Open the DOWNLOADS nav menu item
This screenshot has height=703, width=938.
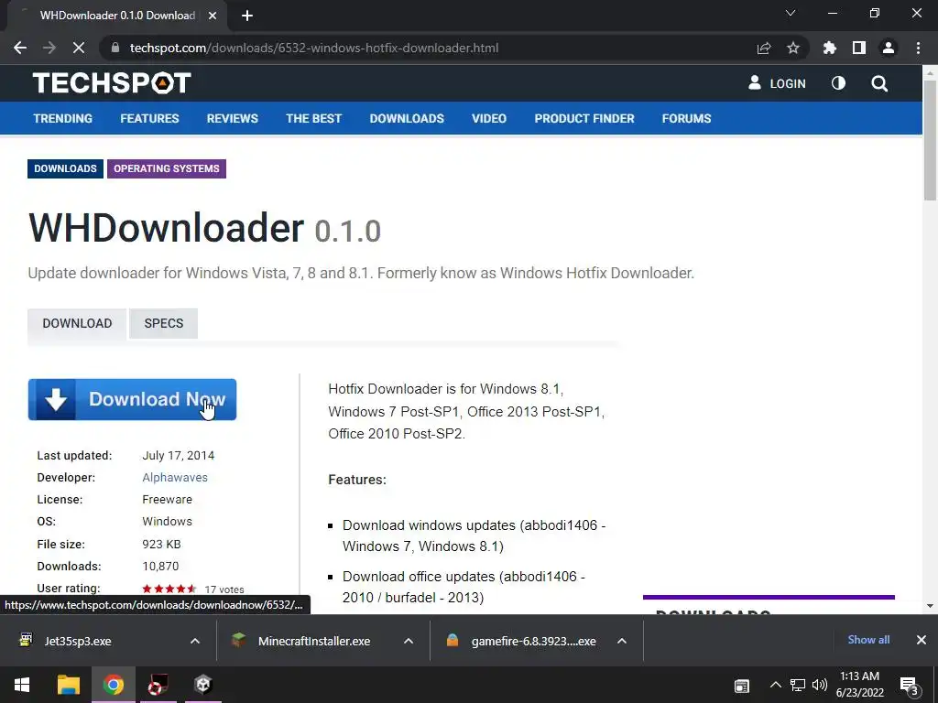[x=407, y=118]
